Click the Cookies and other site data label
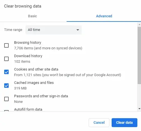The image size is (141, 131). click(36, 69)
